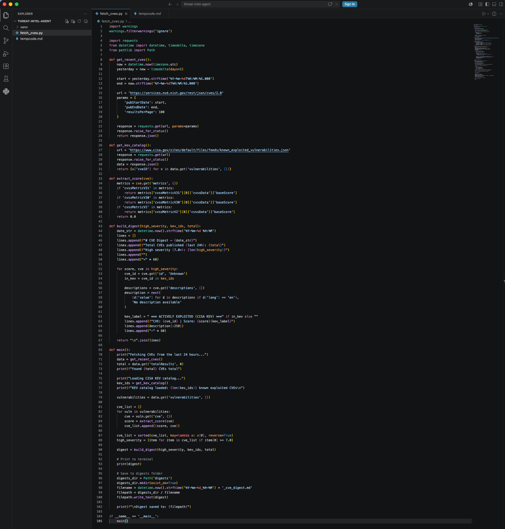
Task: Click the 'import requests' line
Action: tap(123, 41)
